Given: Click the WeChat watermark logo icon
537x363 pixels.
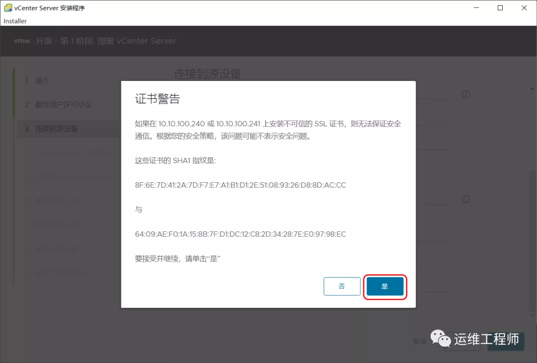Looking at the screenshot, I should click(441, 339).
